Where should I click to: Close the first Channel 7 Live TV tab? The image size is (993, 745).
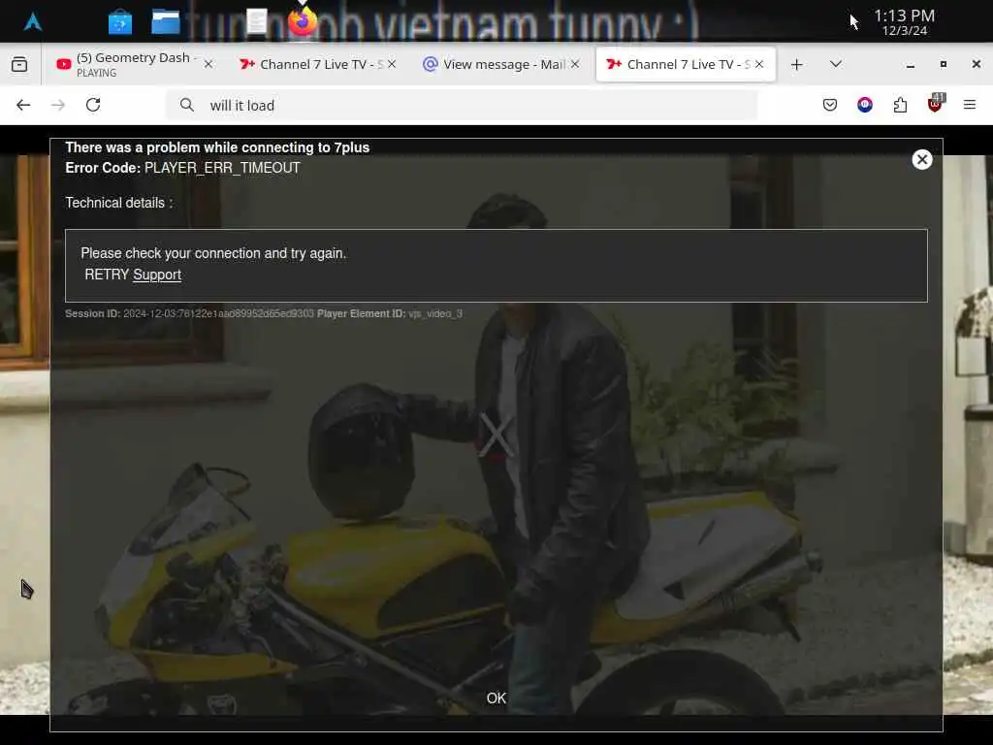pyautogui.click(x=392, y=64)
